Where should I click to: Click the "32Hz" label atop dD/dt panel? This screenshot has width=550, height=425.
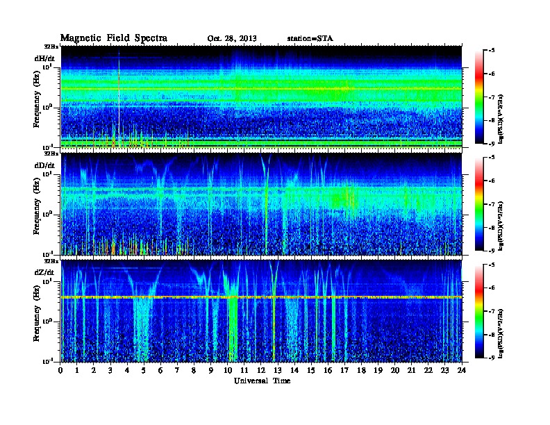pos(51,153)
